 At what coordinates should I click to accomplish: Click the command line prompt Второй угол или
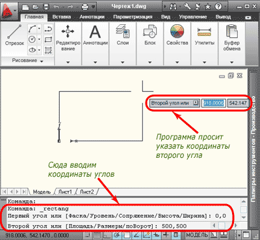pyautogui.click(x=34, y=226)
